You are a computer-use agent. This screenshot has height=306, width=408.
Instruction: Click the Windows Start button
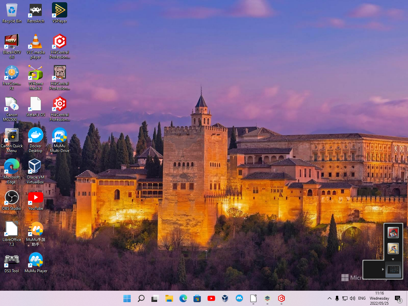tap(127, 298)
